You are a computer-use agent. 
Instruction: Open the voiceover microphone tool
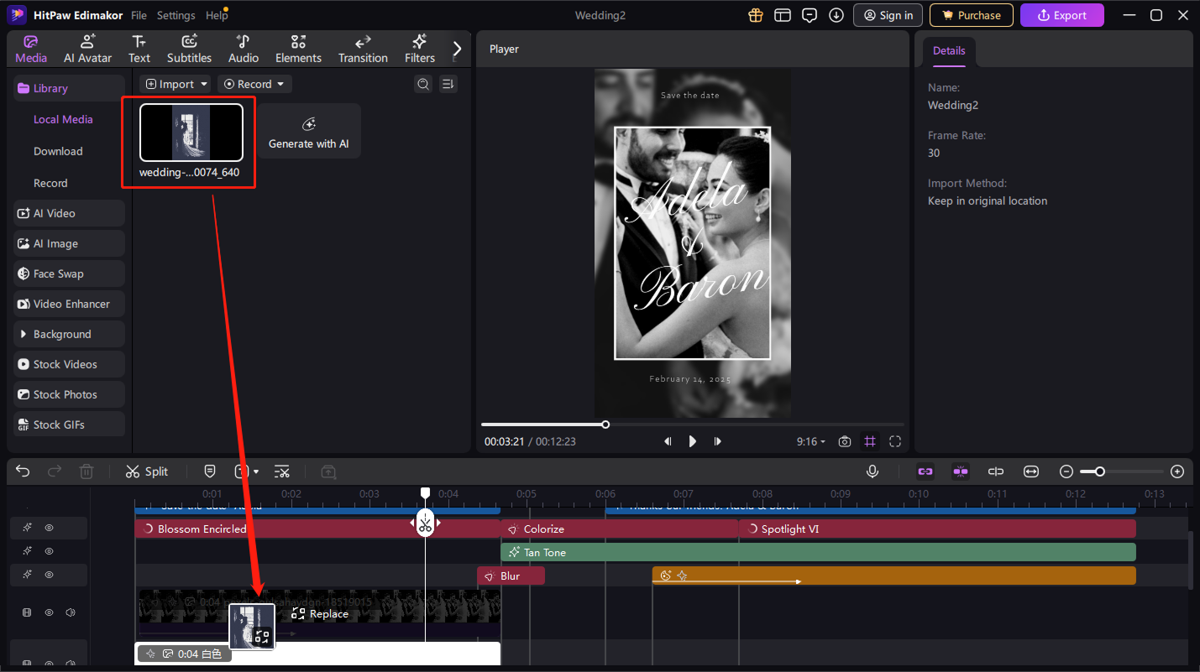tap(872, 471)
